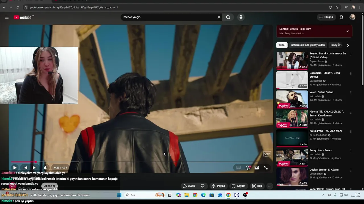364x204 pixels.
Task: Click the Paylaş share button
Action: [x=218, y=186]
